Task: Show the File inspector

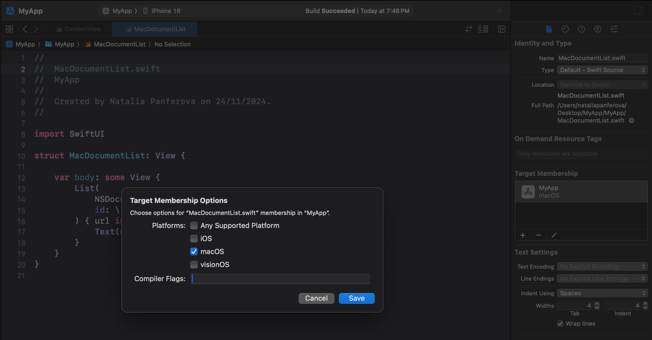Action: [x=549, y=29]
